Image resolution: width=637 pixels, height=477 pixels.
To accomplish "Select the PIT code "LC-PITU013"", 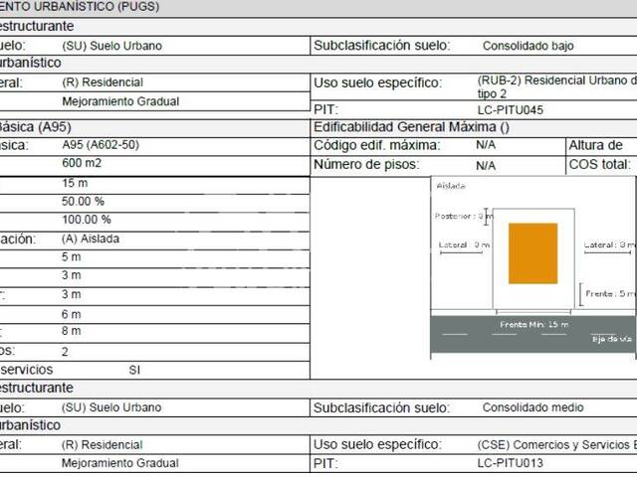I will click(x=511, y=463).
